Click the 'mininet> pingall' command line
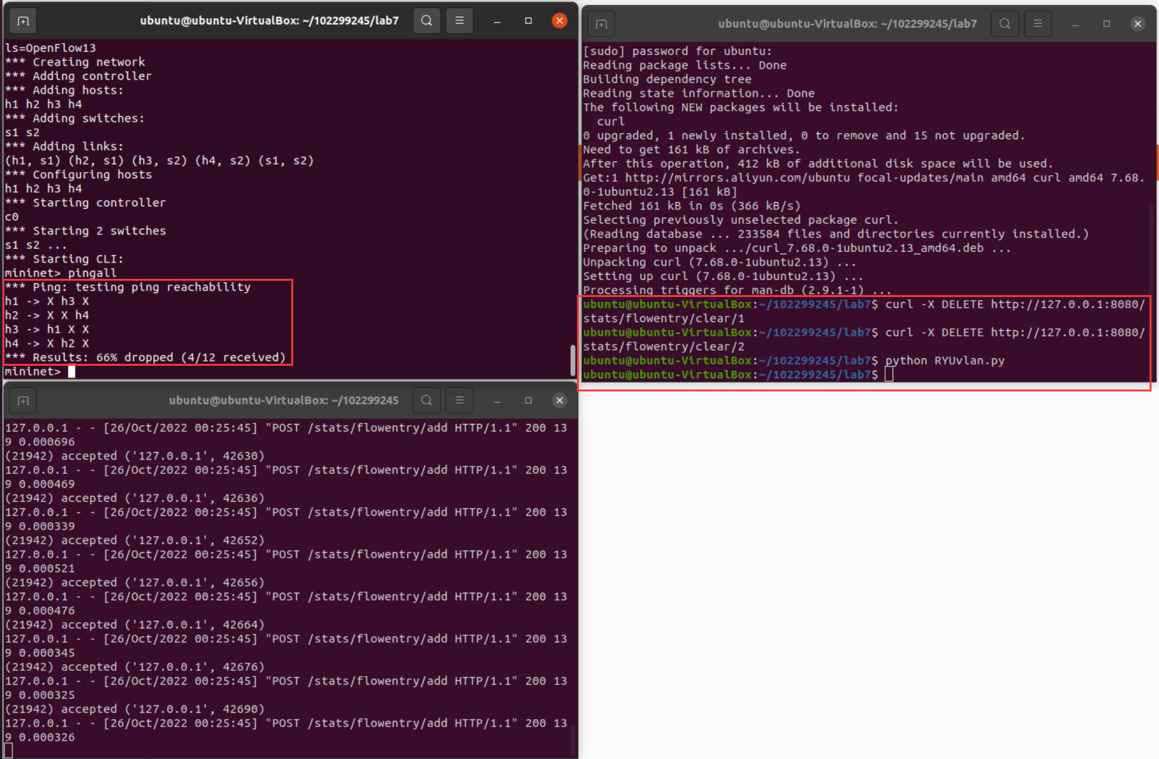 pyautogui.click(x=61, y=273)
